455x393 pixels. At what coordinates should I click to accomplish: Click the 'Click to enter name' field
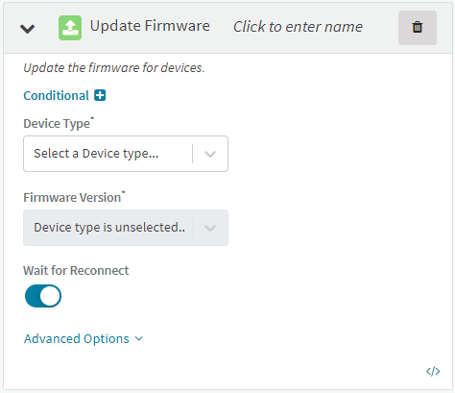click(x=298, y=27)
